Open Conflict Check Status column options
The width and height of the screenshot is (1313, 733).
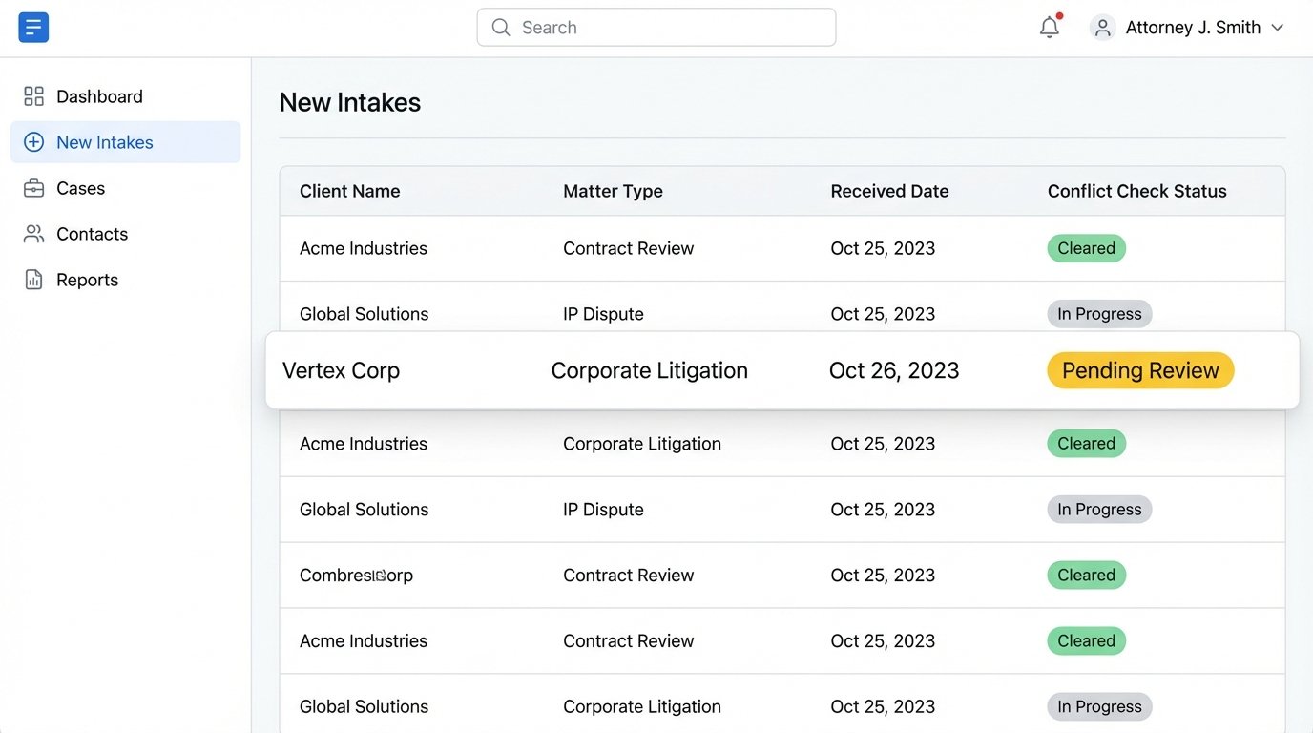click(1136, 191)
